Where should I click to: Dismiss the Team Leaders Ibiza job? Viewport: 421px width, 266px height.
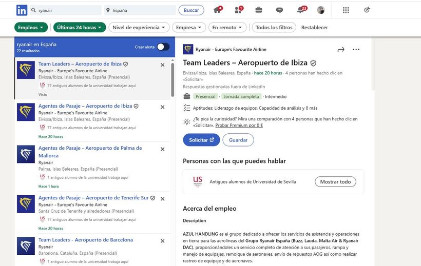point(162,65)
